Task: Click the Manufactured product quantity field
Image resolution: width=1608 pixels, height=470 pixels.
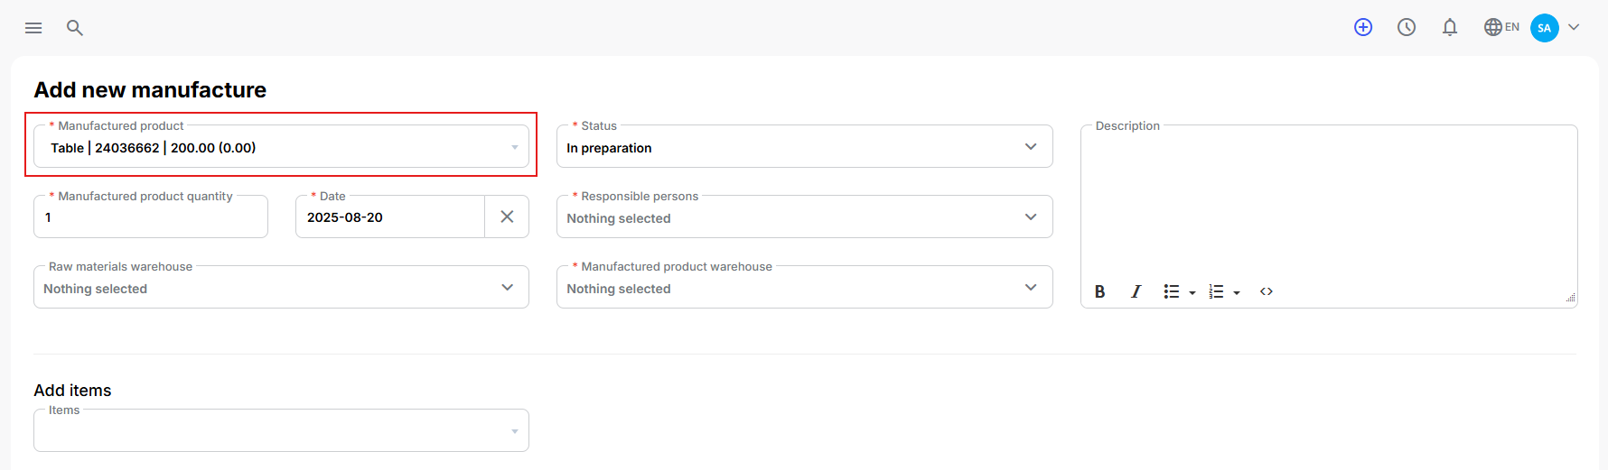Action: click(151, 217)
